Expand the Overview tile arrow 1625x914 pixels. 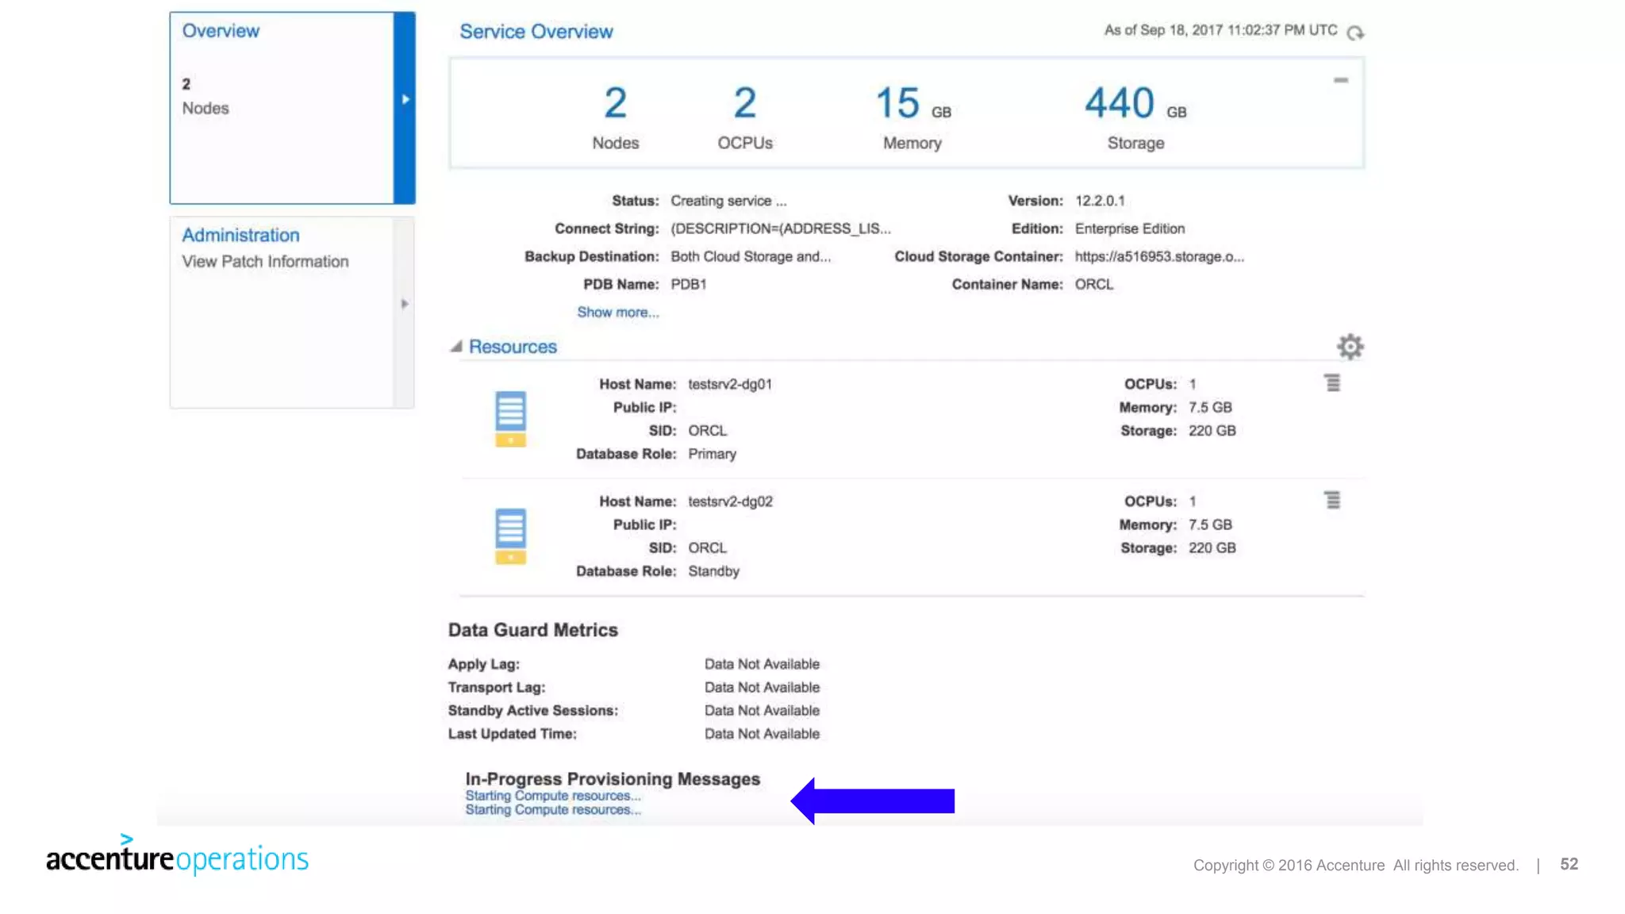tap(405, 100)
